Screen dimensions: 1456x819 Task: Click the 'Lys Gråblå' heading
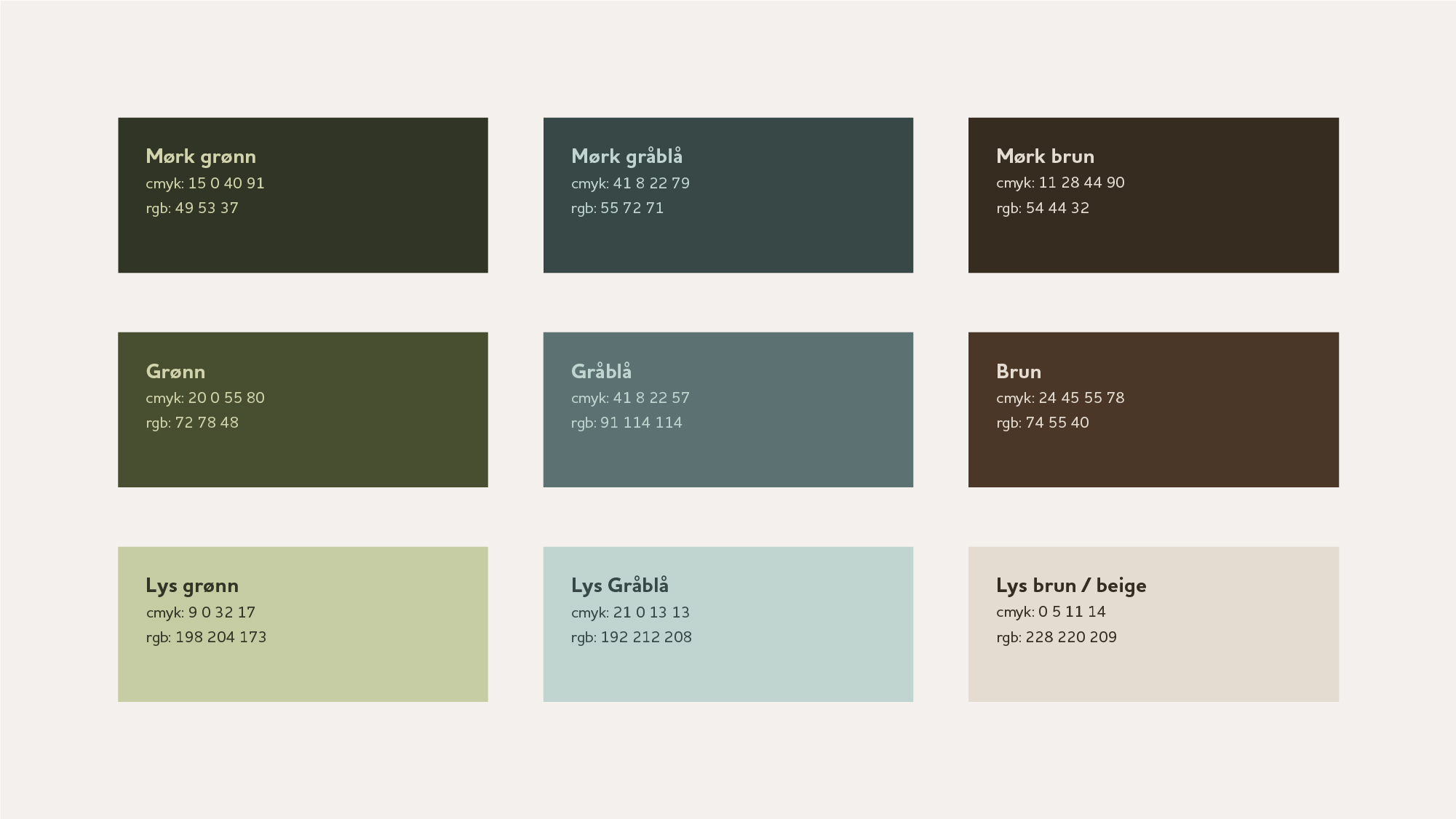(619, 586)
